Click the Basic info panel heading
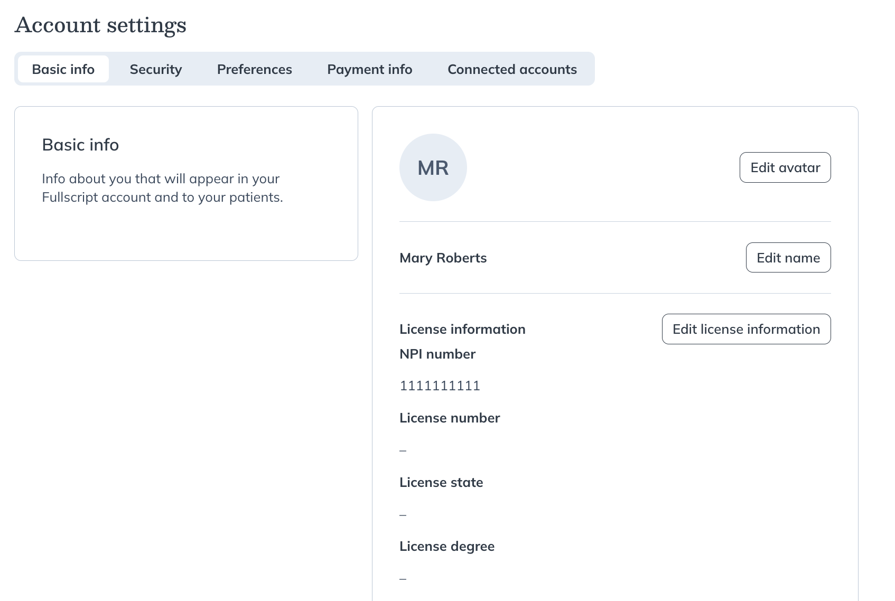 80,144
